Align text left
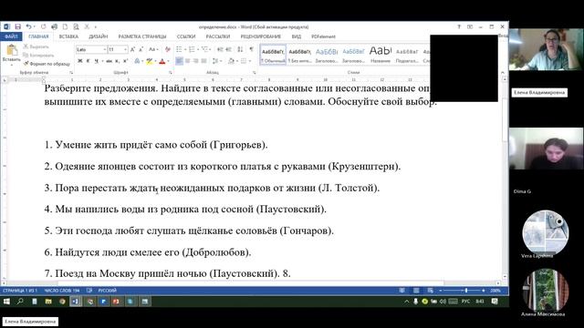The width and height of the screenshot is (584, 328). click(x=179, y=61)
